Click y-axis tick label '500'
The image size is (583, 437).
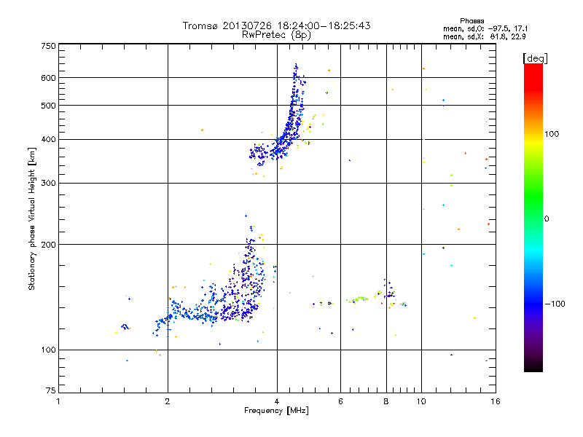(48, 106)
